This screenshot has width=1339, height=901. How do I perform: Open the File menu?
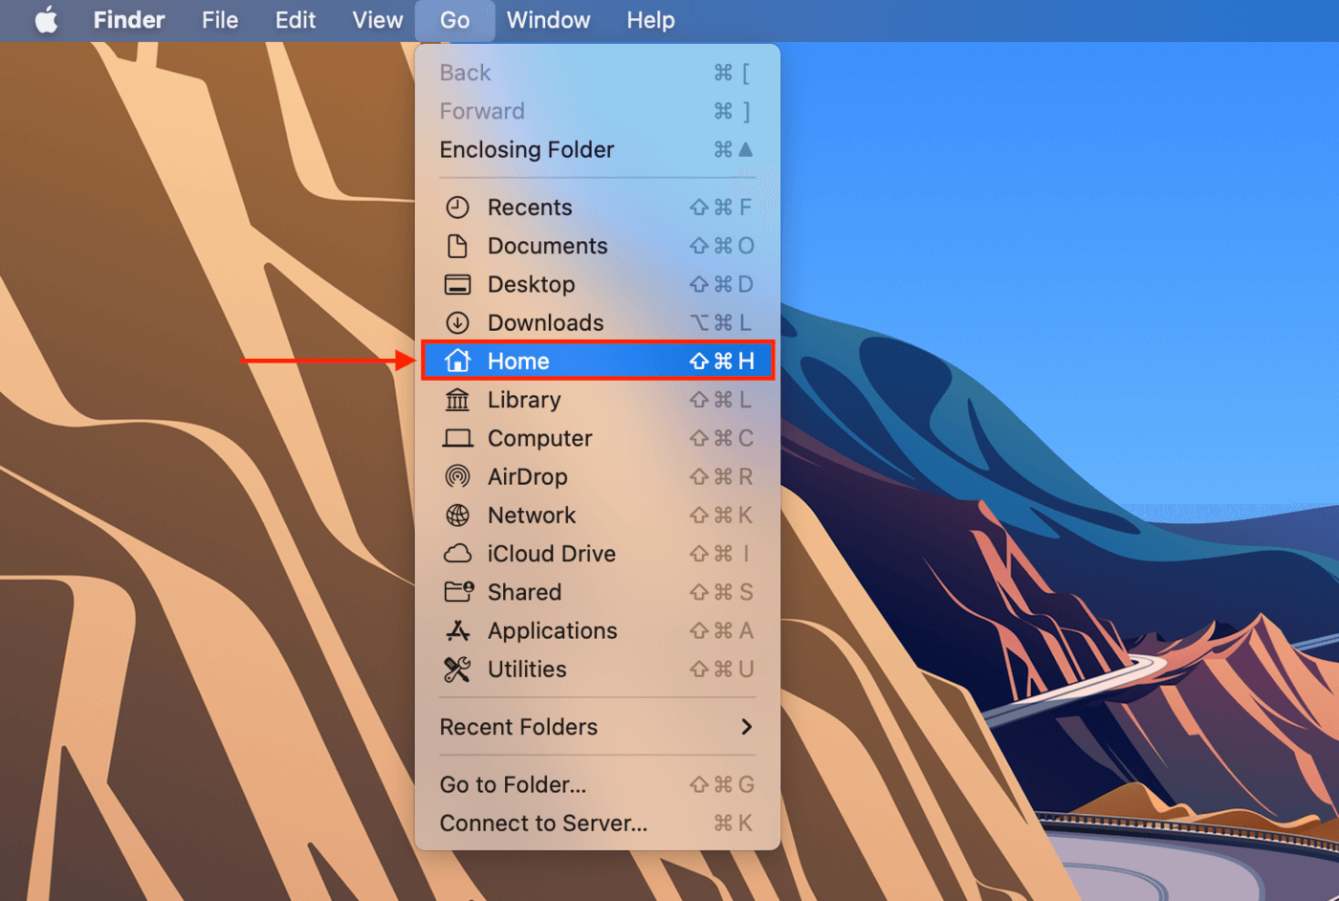pyautogui.click(x=220, y=20)
